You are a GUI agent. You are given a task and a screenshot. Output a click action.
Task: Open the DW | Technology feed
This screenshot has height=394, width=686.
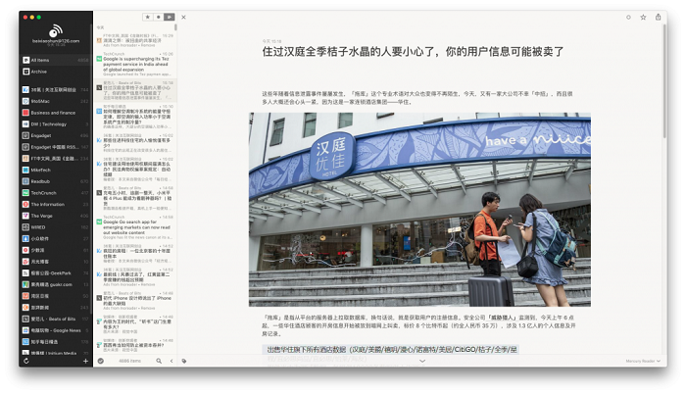coord(56,123)
